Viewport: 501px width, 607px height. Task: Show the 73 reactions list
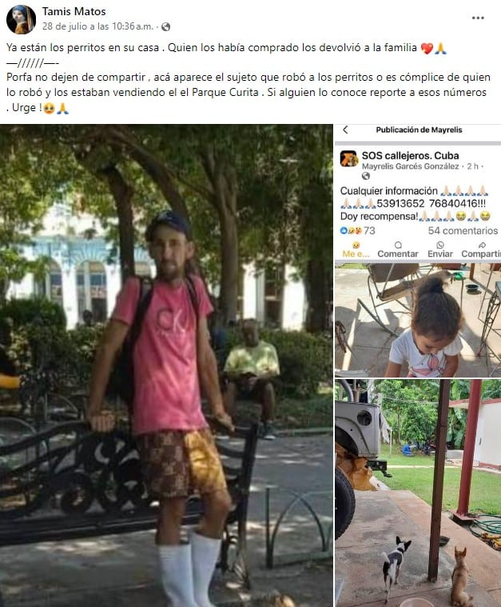pos(358,230)
